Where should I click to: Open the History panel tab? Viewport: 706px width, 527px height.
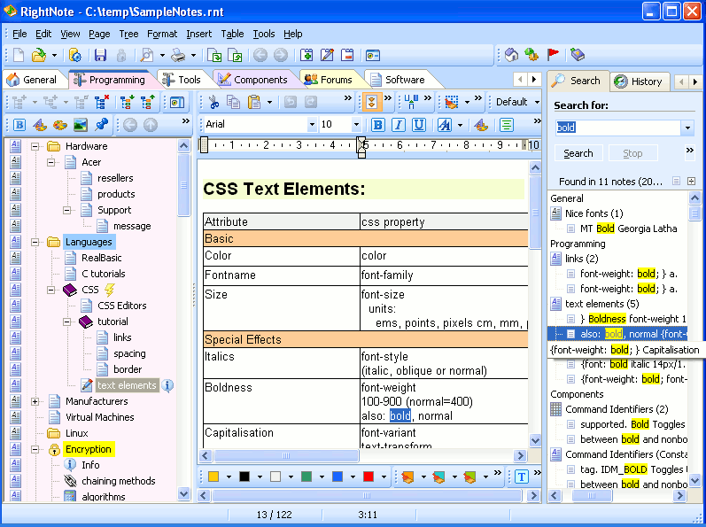point(639,81)
